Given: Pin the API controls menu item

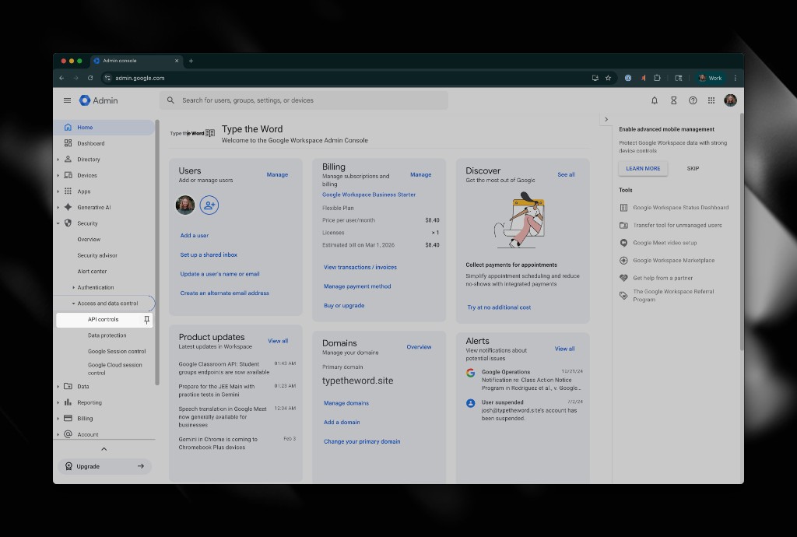Looking at the screenshot, I should (x=146, y=320).
